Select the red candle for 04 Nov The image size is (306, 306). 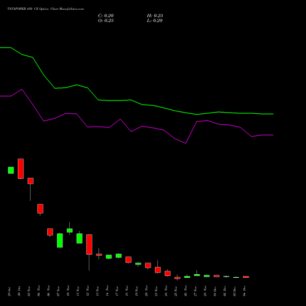[40, 209]
